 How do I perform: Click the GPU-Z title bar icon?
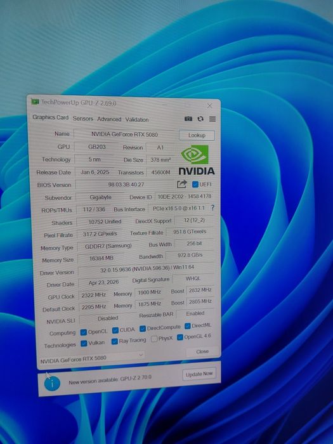(35, 101)
